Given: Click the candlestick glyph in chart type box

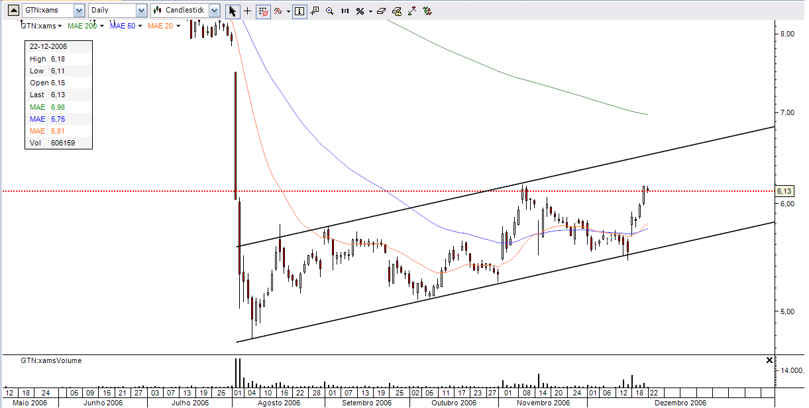Looking at the screenshot, I should pos(157,11).
